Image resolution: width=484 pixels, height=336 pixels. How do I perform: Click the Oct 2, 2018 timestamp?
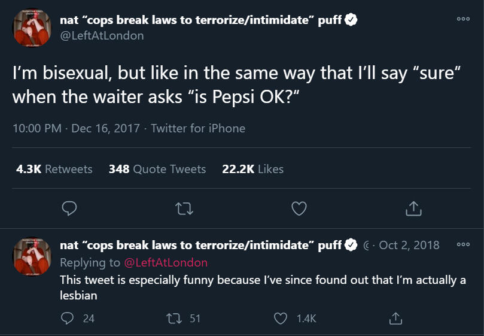pos(409,245)
